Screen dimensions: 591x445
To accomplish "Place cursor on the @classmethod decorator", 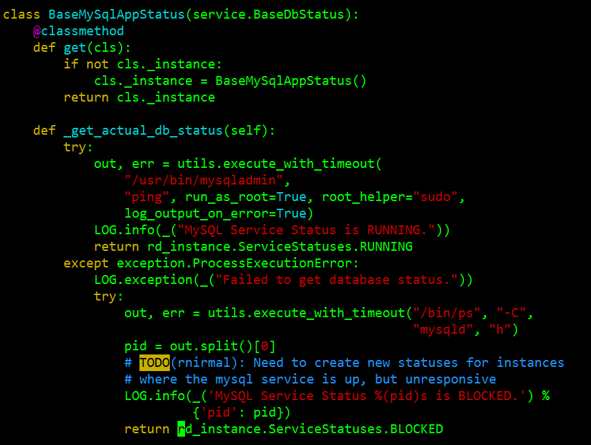I will pos(79,31).
